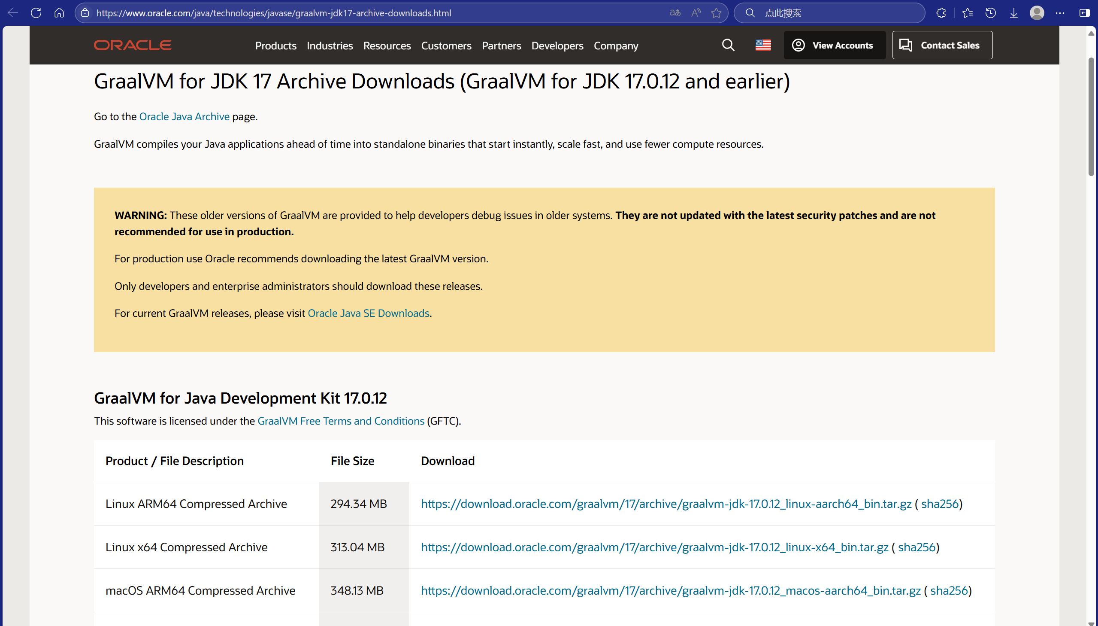Follow Oracle Java SE Downloads link
This screenshot has height=626, width=1098.
coord(369,313)
